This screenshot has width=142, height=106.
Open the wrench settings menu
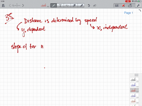click(x=138, y=6)
